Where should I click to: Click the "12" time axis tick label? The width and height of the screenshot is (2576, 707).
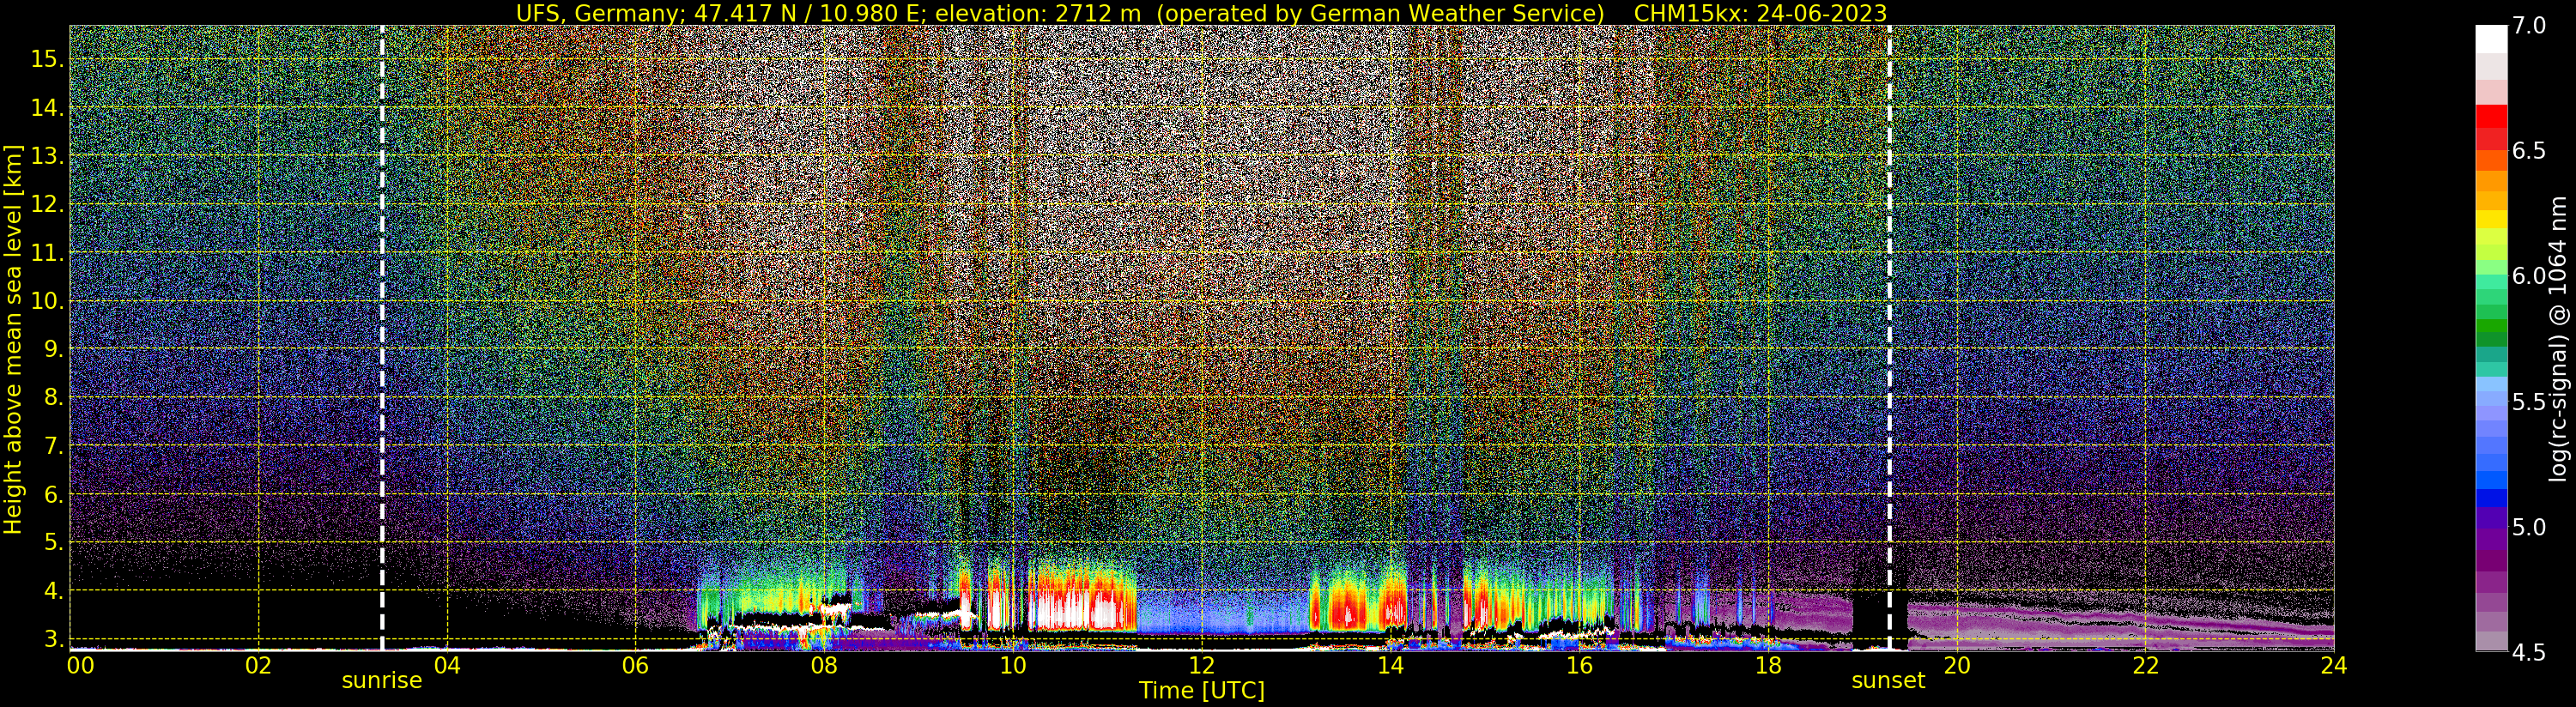point(1202,666)
